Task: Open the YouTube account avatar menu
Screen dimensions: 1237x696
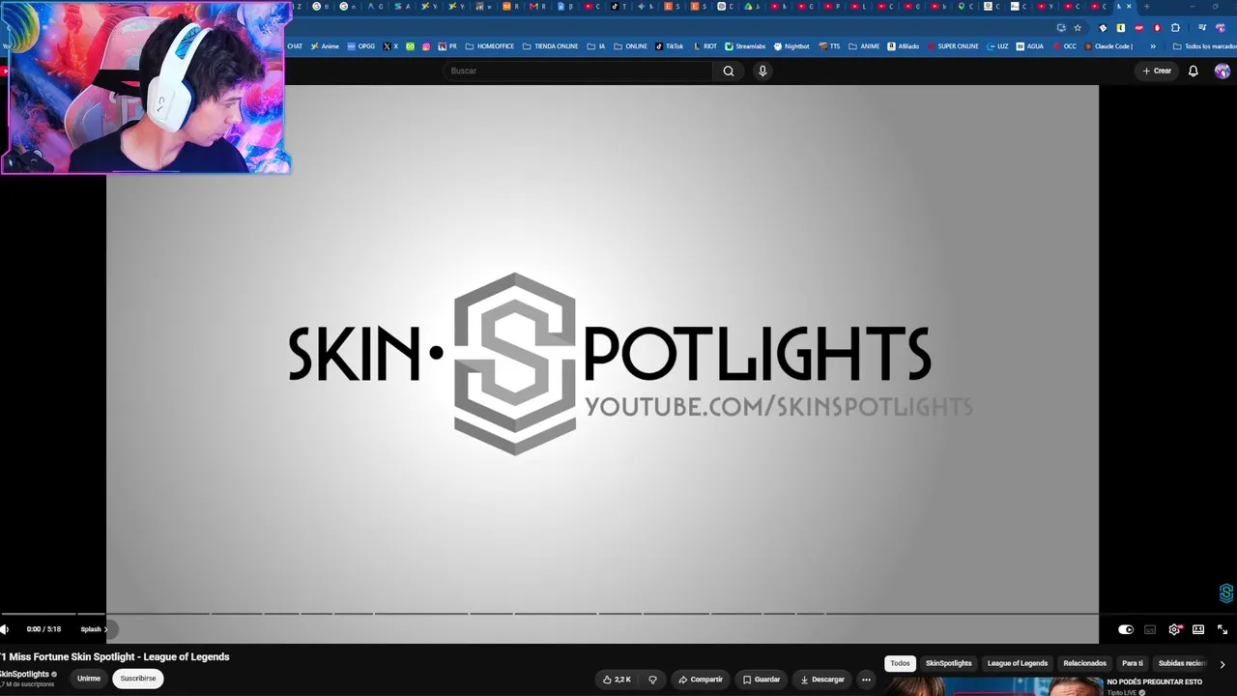Action: click(x=1223, y=71)
